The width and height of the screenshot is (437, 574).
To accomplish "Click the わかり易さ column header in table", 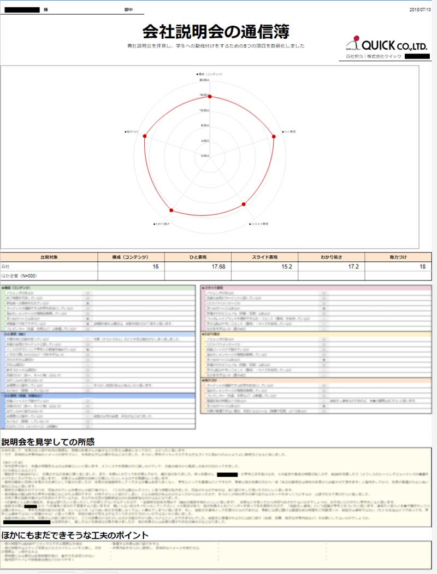I will [x=332, y=257].
